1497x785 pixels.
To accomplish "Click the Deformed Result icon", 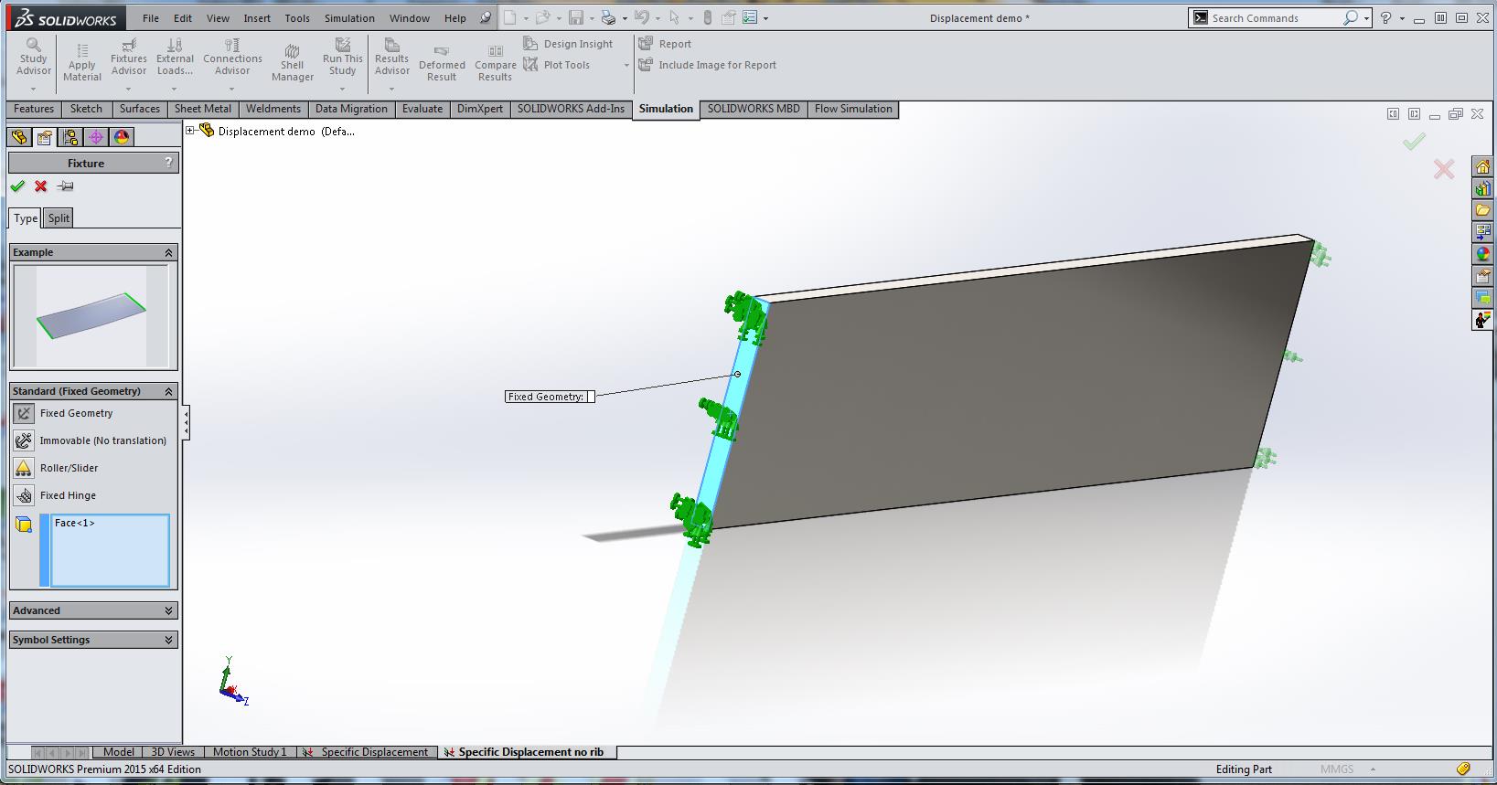I will 442,51.
